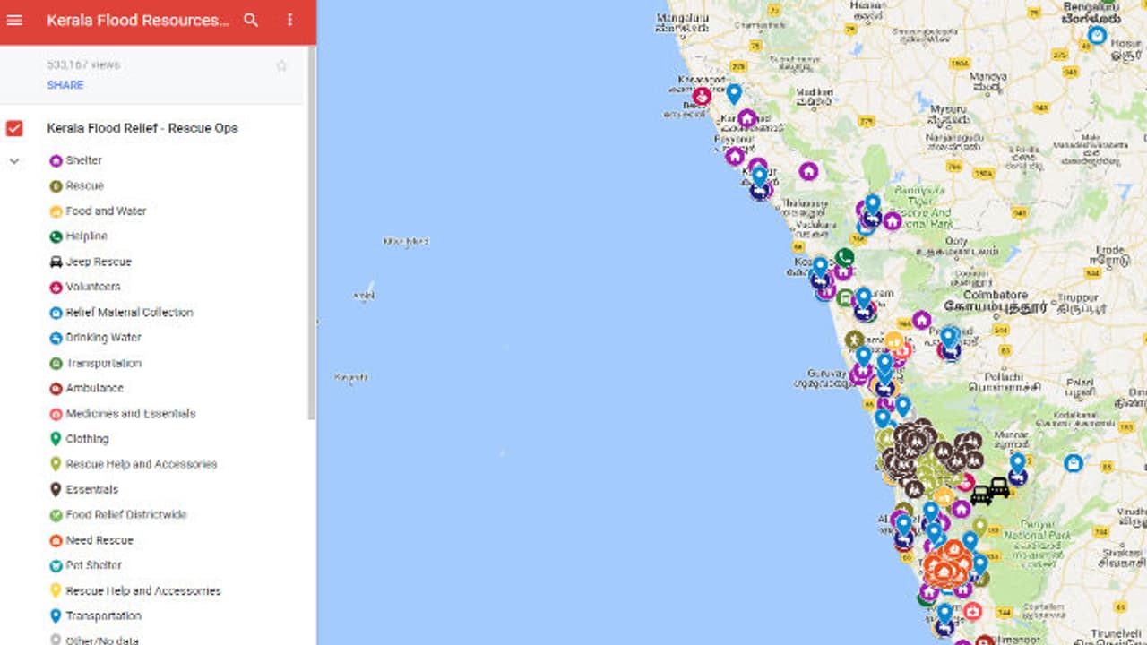Collapse the legend item list
This screenshot has width=1147, height=645.
click(x=13, y=159)
